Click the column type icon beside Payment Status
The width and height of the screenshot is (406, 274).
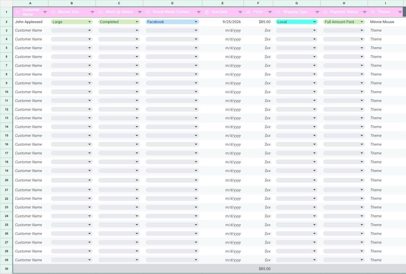click(325, 12)
